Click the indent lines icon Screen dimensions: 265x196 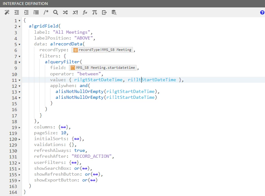(26, 12)
